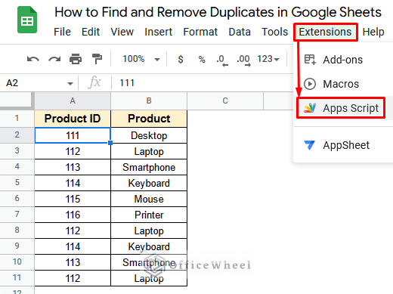Select column A header

[73, 101]
